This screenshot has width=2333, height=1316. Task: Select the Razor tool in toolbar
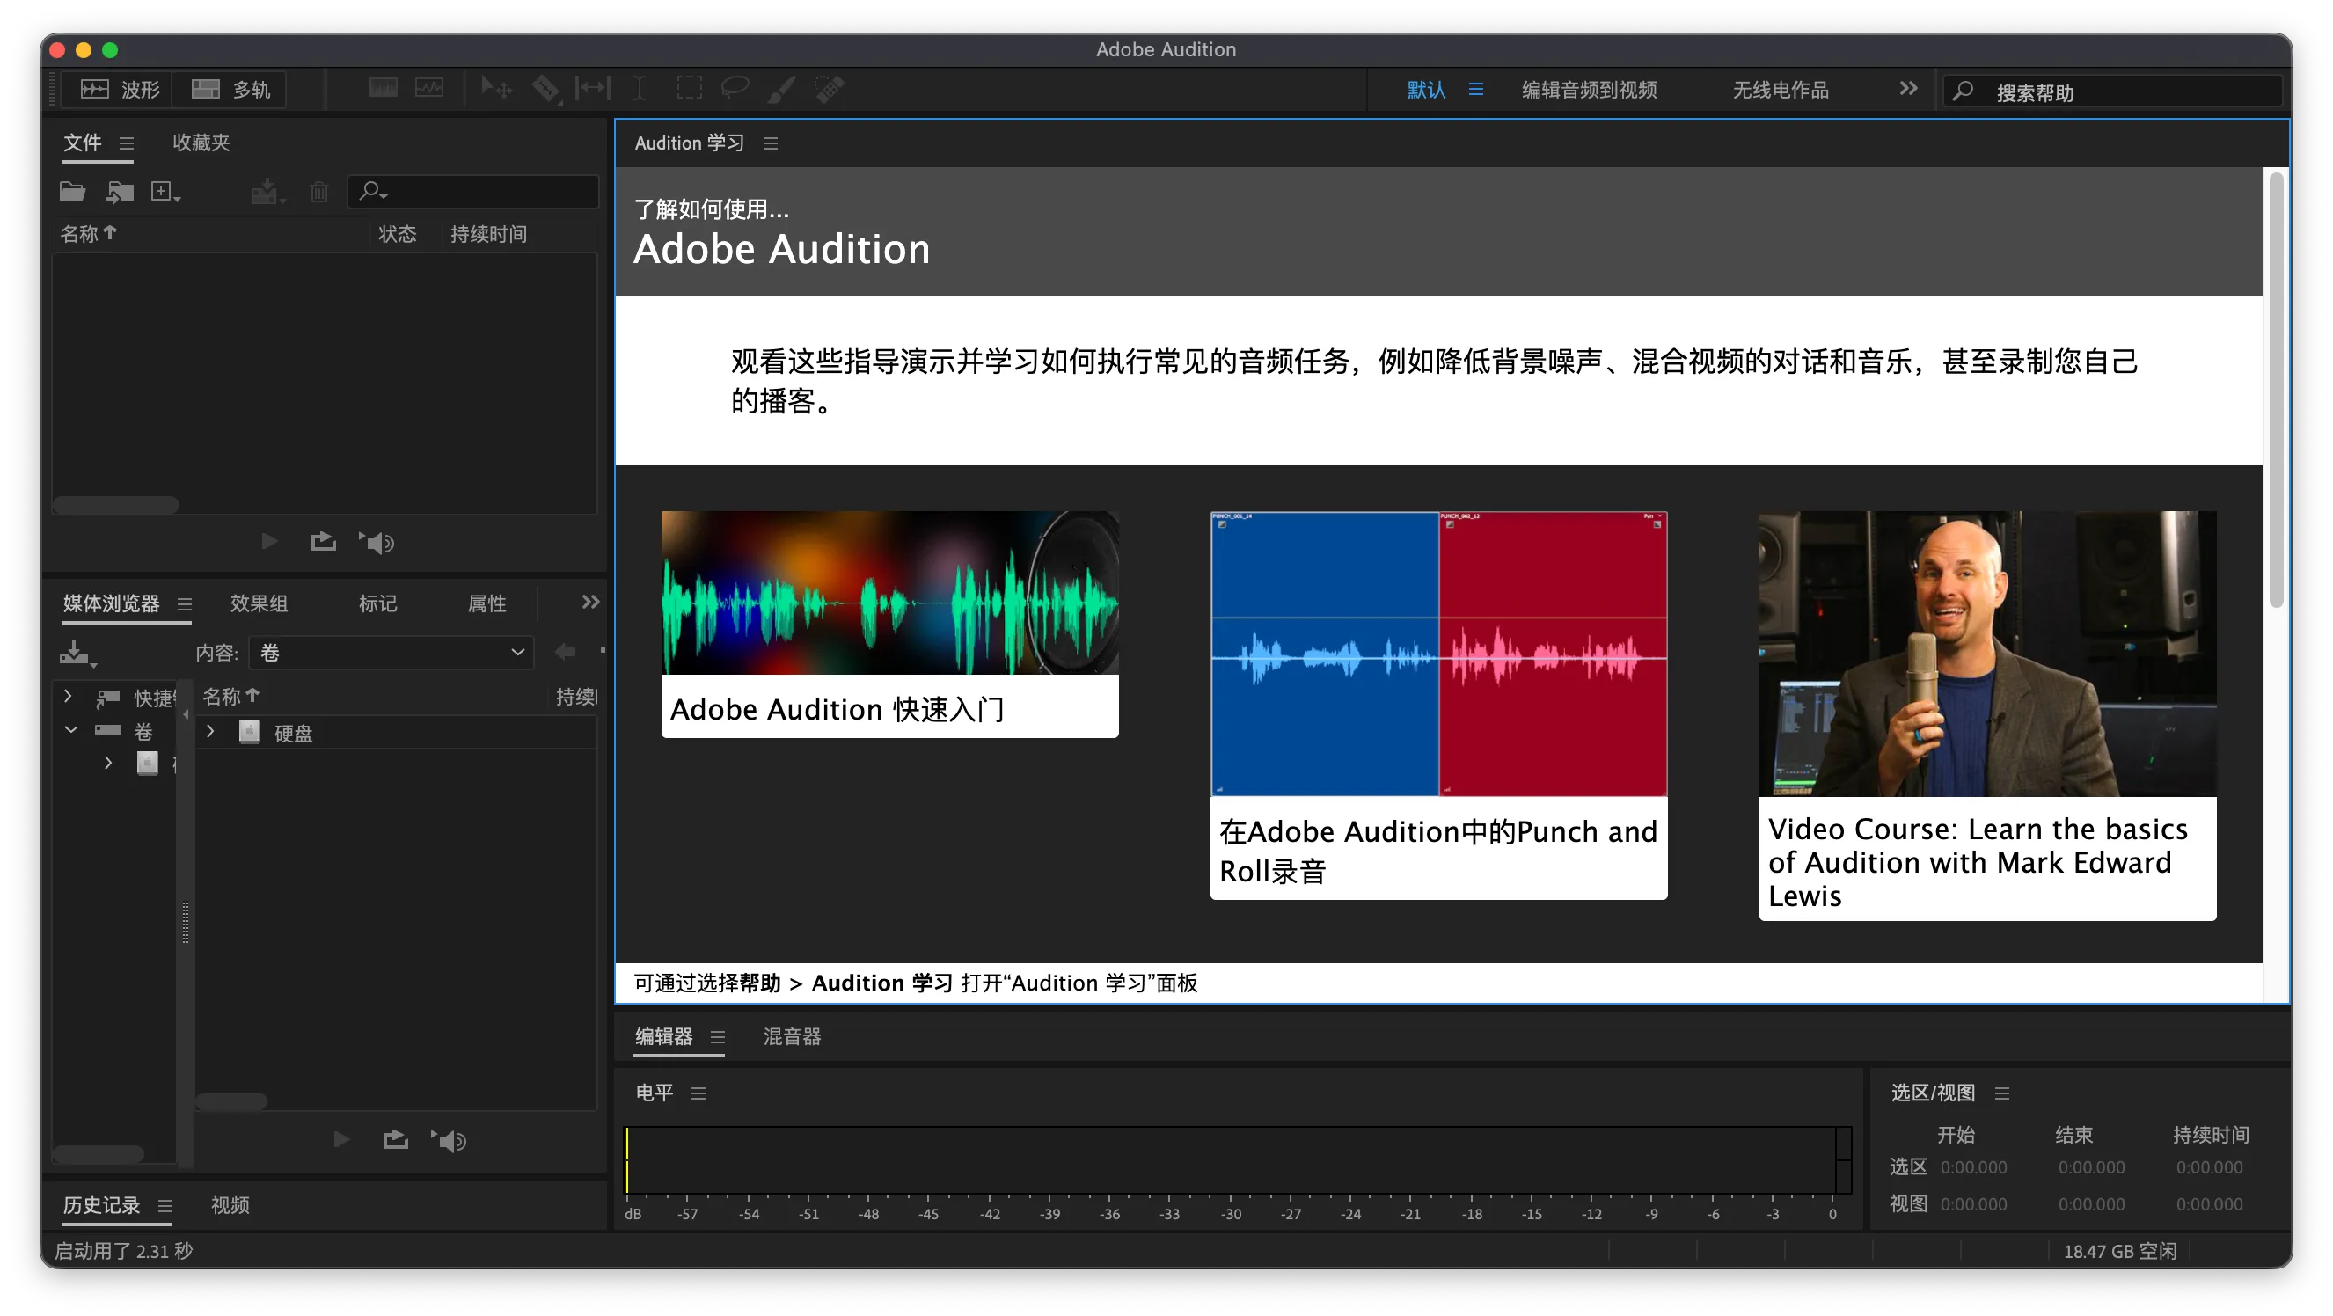(545, 88)
